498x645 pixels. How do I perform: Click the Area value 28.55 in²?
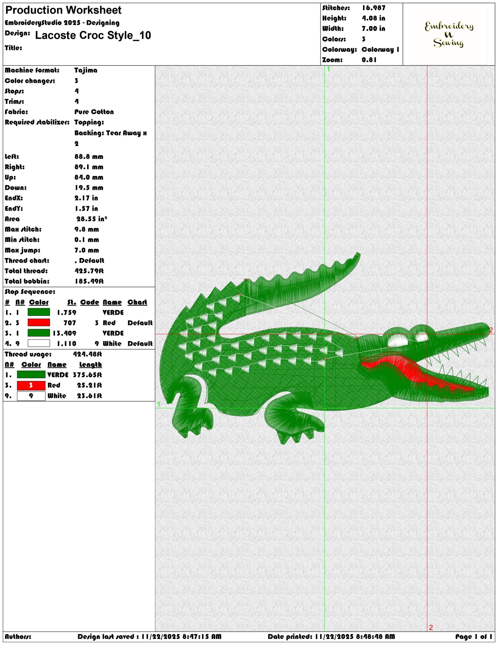coord(91,219)
